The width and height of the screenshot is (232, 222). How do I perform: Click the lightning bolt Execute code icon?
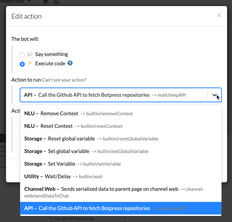30,63
